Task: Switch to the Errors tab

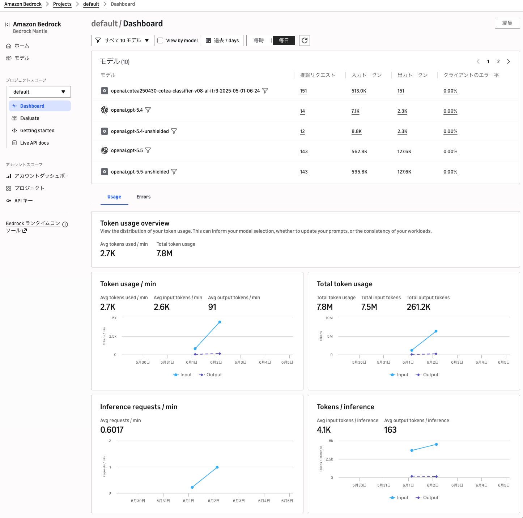Action: 143,197
